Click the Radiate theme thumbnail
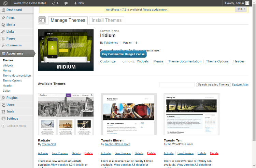The height and width of the screenshot is (168, 256). pos(66,114)
